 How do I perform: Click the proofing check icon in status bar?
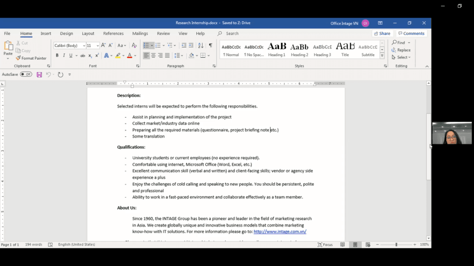50,245
